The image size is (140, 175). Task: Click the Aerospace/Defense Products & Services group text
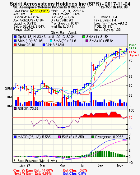(52, 7)
